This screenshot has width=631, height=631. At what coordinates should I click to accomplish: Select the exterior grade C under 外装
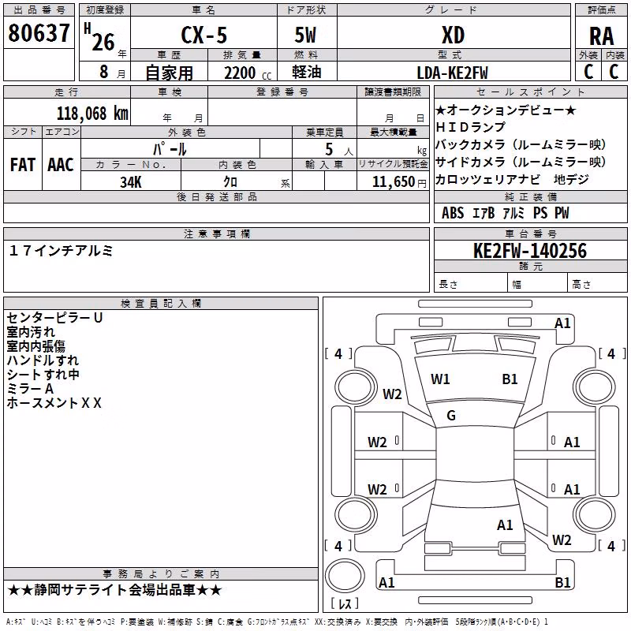pyautogui.click(x=588, y=71)
